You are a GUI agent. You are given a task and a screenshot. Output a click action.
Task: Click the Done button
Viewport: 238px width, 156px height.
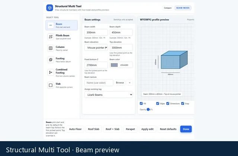[186, 129]
